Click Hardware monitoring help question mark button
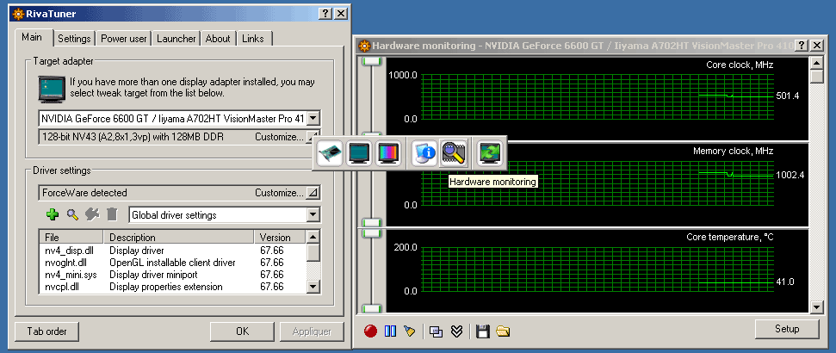 point(802,46)
